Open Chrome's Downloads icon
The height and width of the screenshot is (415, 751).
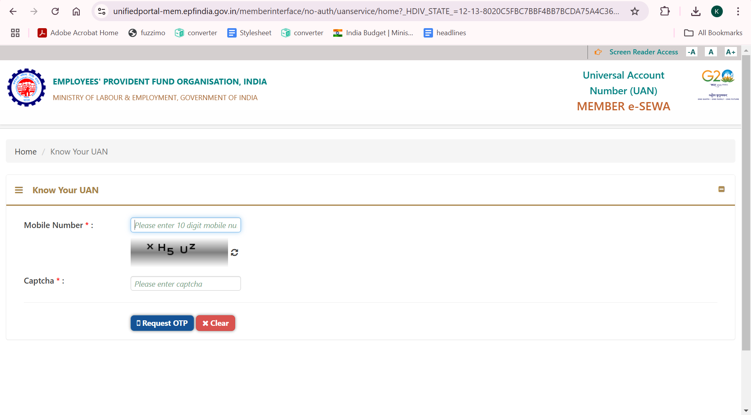pyautogui.click(x=696, y=11)
